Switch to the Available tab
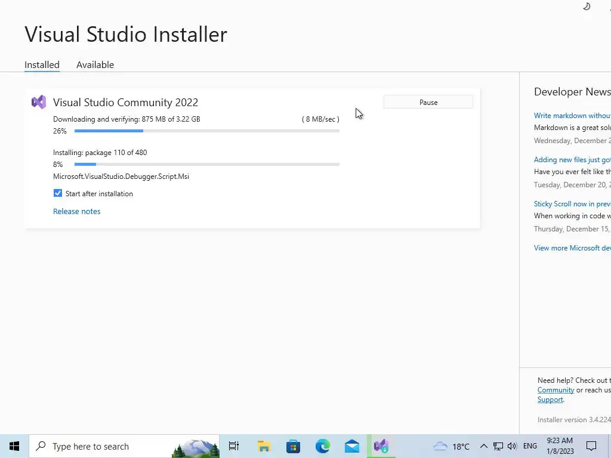The height and width of the screenshot is (458, 611). (x=95, y=64)
